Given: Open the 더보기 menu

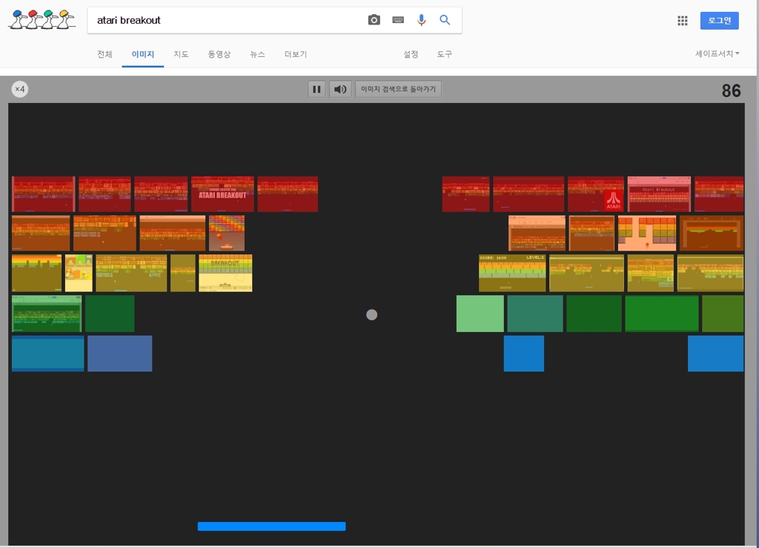Looking at the screenshot, I should (x=296, y=54).
